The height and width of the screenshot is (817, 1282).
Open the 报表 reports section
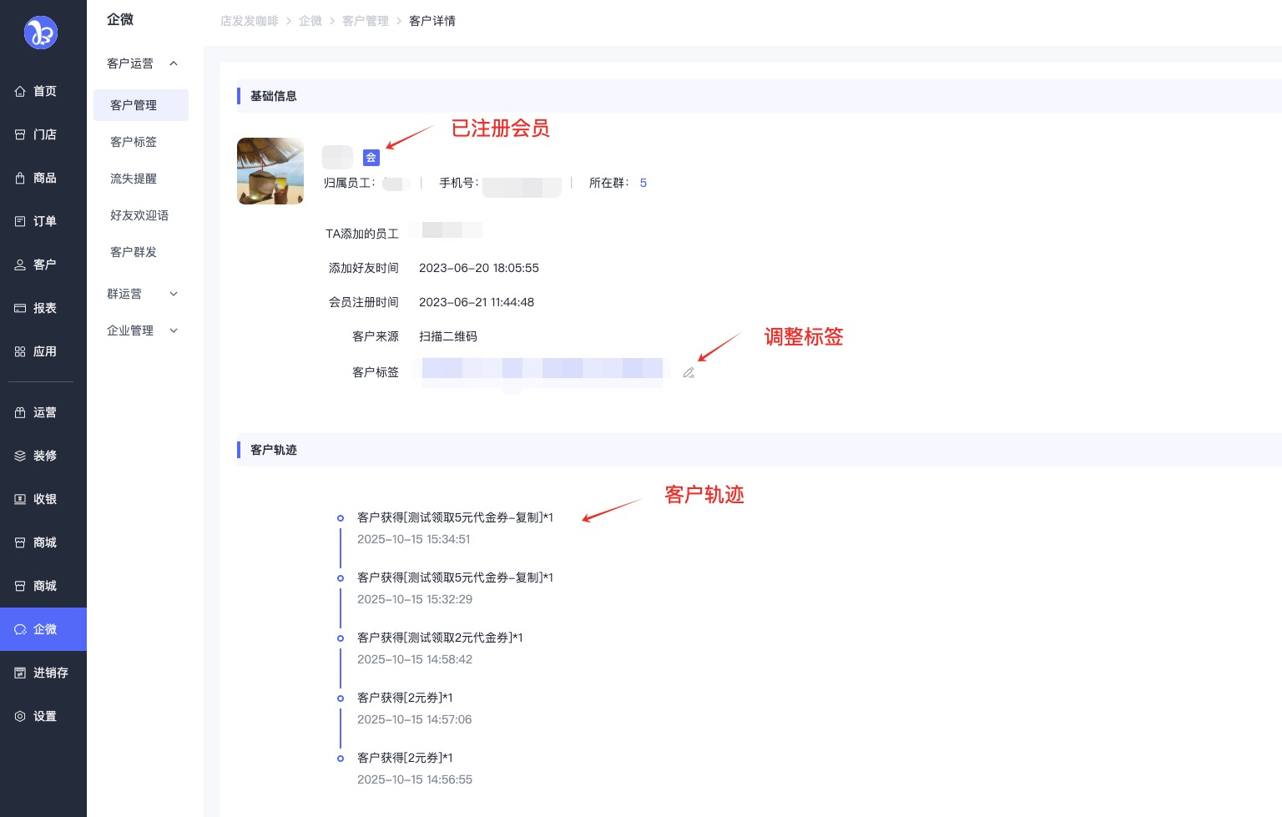pyautogui.click(x=35, y=309)
